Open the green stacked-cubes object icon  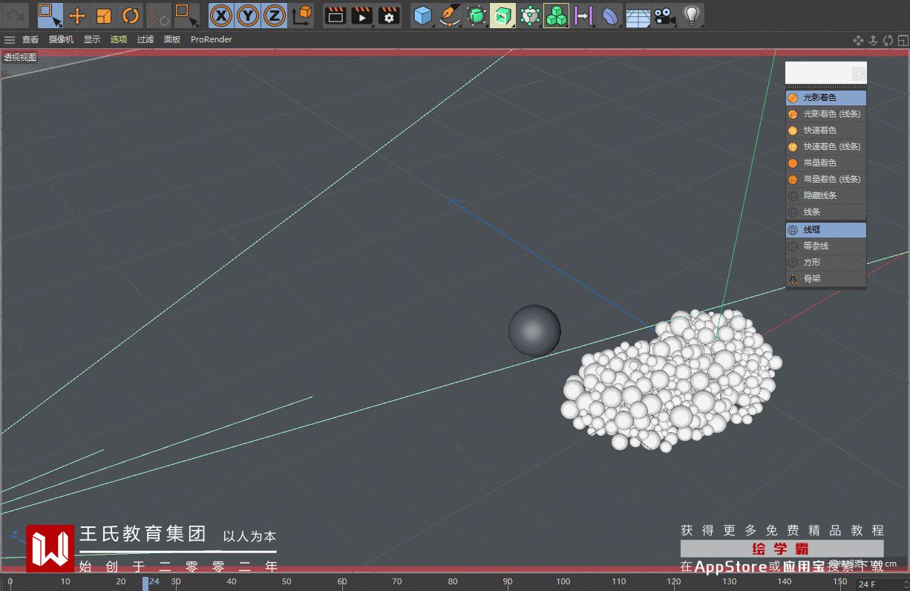coord(557,16)
